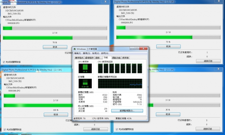This screenshot has width=225, height=135.
Task: Close the DPP window showing 70 %
Action: click(106, 2)
